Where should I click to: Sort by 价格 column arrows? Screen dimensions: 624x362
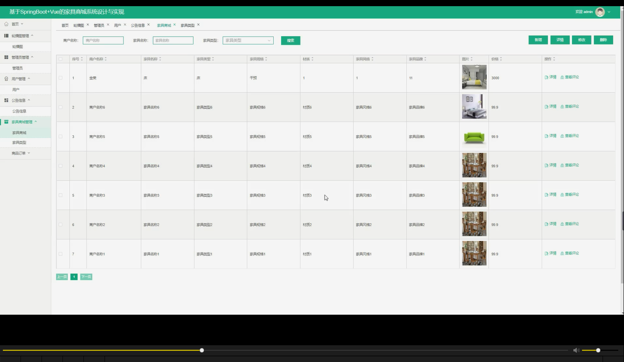[501, 59]
